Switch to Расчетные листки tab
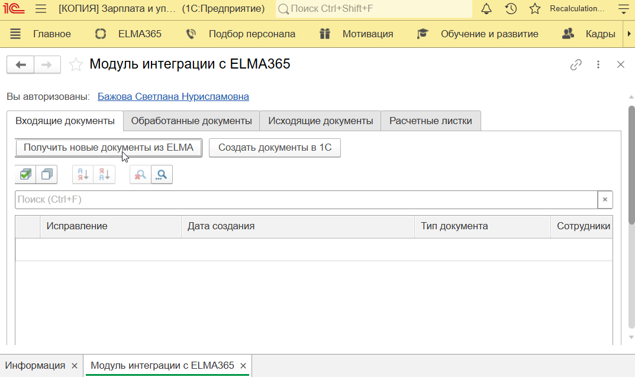 430,121
